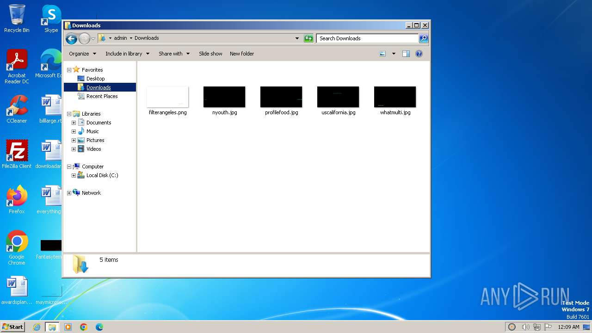Viewport: 592px width, 333px height.
Task: Select Recent Places in Favorites
Action: [102, 96]
